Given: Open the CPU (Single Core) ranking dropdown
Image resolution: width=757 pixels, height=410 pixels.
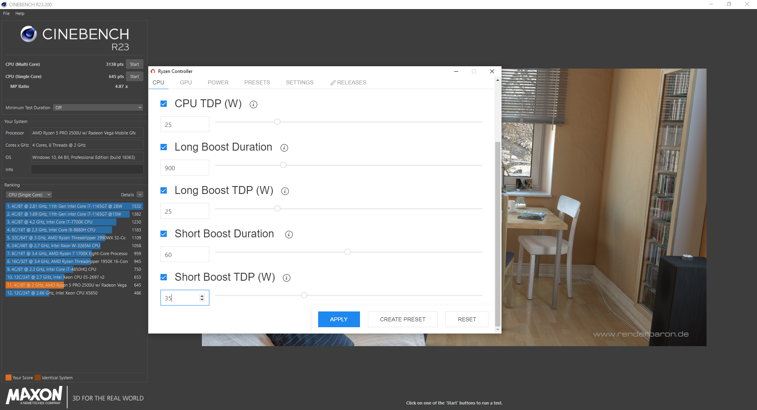Looking at the screenshot, I should [29, 195].
